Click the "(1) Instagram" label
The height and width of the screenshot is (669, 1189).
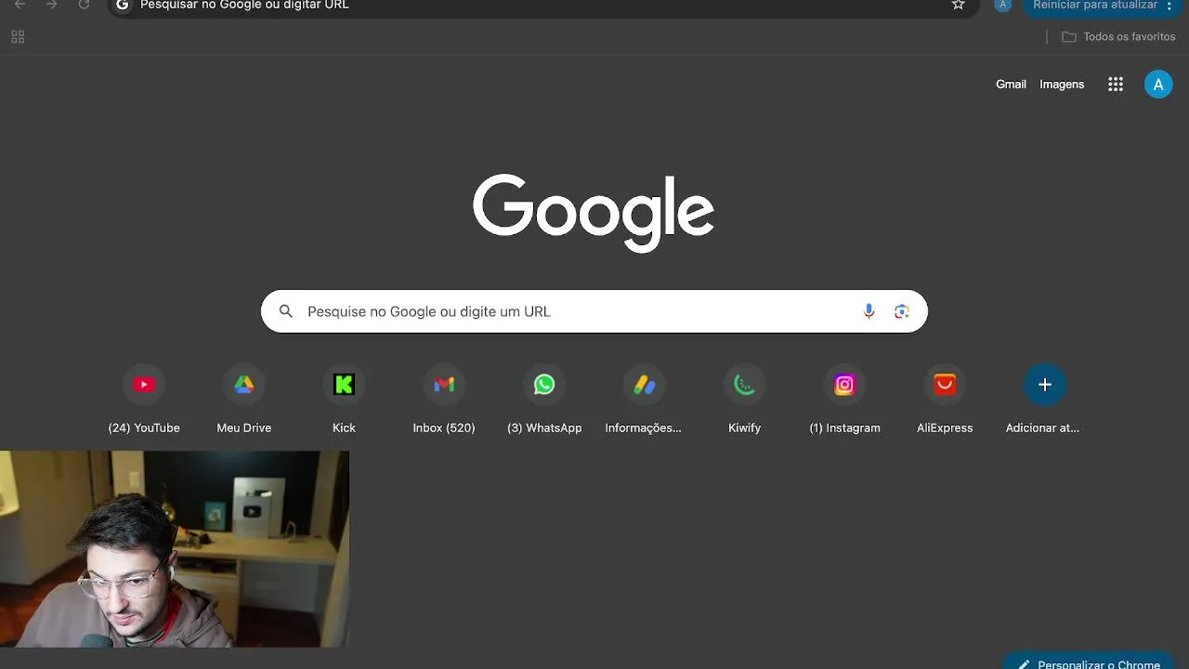pyautogui.click(x=844, y=428)
